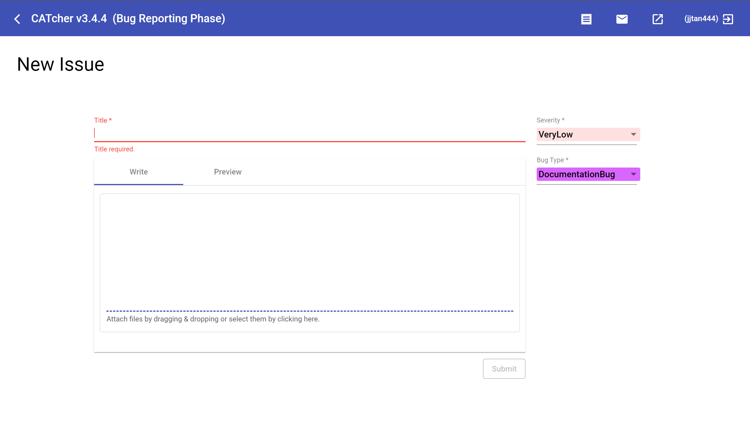Log out using the exit icon
The width and height of the screenshot is (750, 445).
728,19
